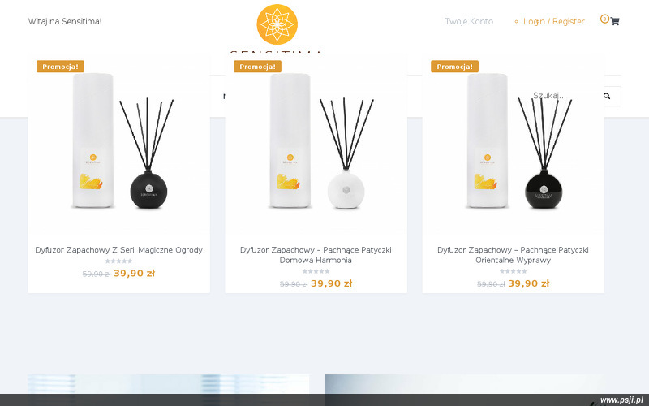649x406 pixels.
Task: Click the cart item count badge
Action: pyautogui.click(x=604, y=19)
